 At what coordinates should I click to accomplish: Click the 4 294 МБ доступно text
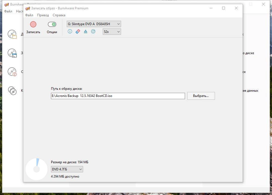tap(65, 176)
